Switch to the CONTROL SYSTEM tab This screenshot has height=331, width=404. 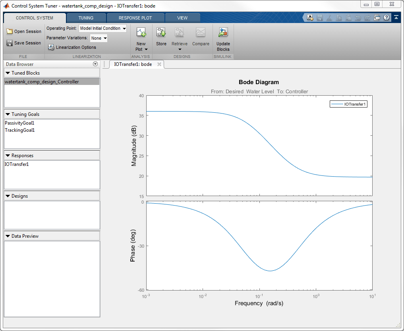35,18
